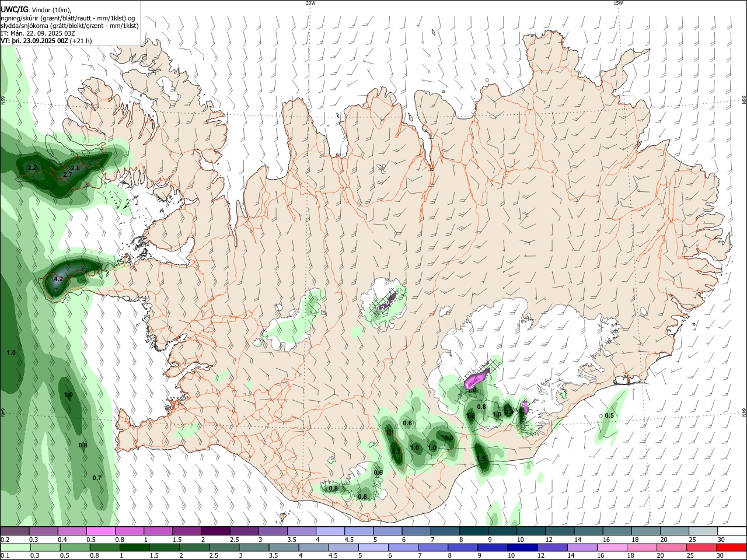747x560 pixels.
Task: Click the bright red swatch ending the rain scale
Action: [731, 547]
